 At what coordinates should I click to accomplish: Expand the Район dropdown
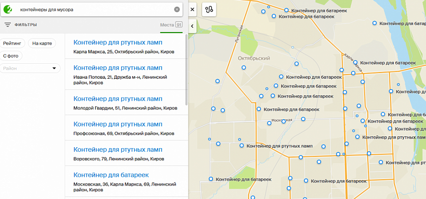[x=30, y=68]
